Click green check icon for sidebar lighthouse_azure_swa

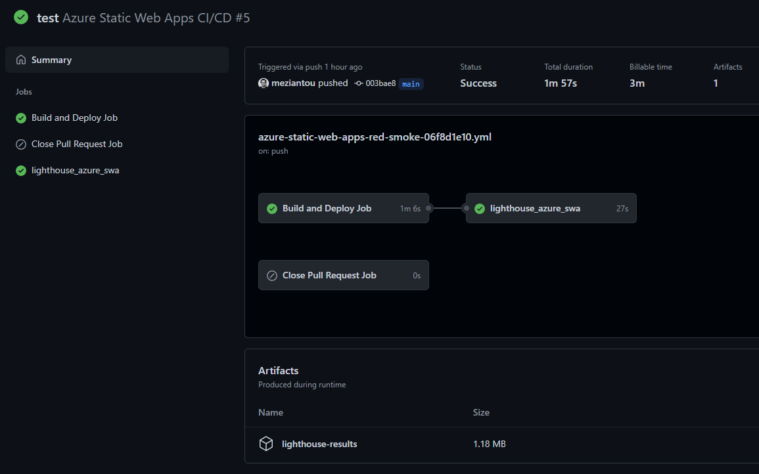point(21,171)
